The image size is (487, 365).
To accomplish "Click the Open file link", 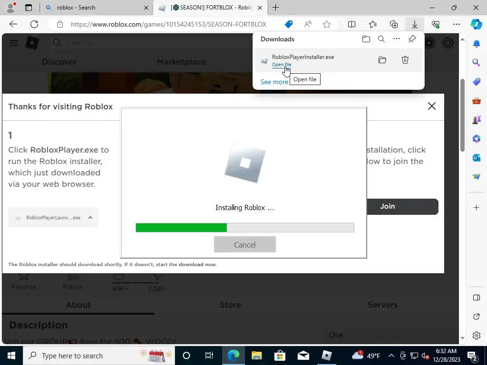I will [x=282, y=65].
